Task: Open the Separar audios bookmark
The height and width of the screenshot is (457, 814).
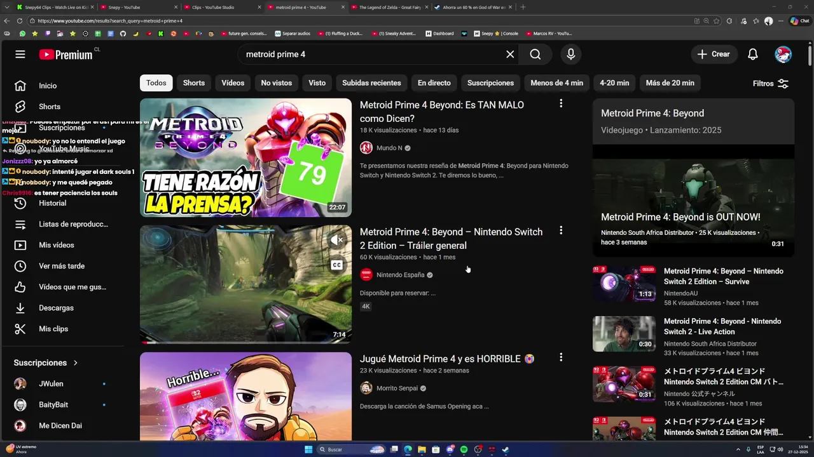Action: (x=293, y=34)
